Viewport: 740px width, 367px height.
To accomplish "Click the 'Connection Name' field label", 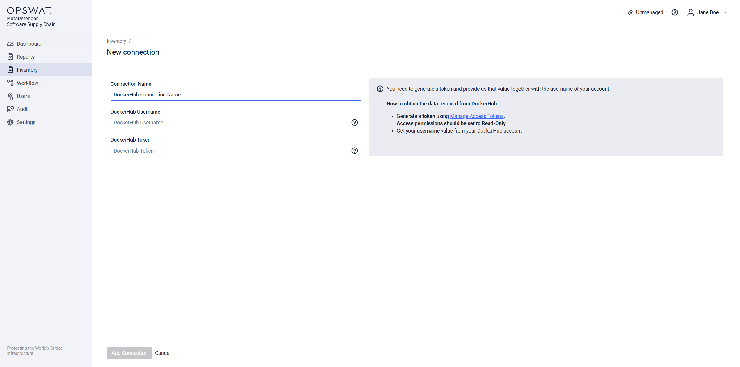I will pos(131,84).
